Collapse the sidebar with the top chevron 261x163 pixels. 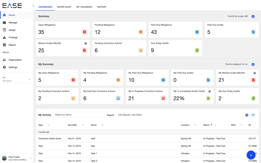(x=33, y=5)
